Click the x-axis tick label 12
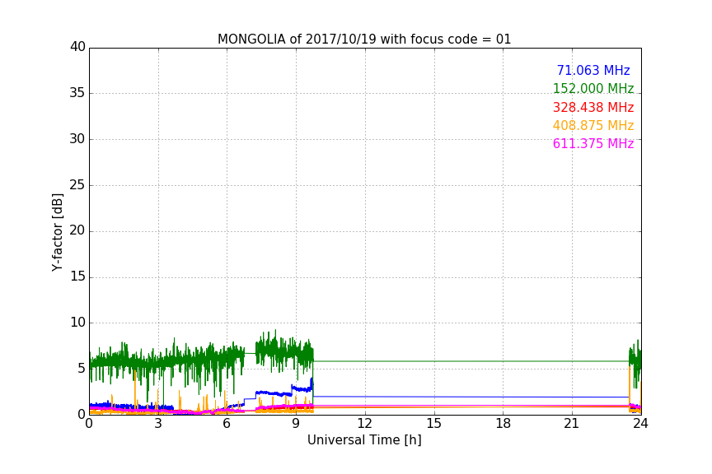712x474 pixels. tap(364, 424)
